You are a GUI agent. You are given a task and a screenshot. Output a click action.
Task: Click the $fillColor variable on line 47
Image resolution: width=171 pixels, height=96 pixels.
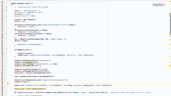19,14
